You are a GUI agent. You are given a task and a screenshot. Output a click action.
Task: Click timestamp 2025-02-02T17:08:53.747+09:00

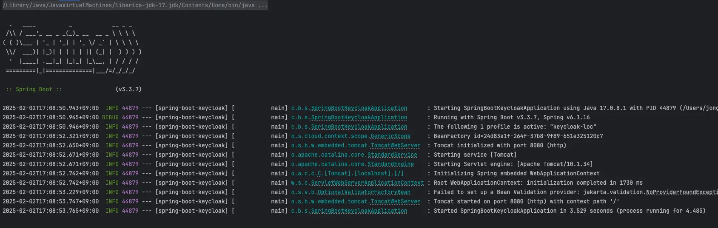click(51, 202)
